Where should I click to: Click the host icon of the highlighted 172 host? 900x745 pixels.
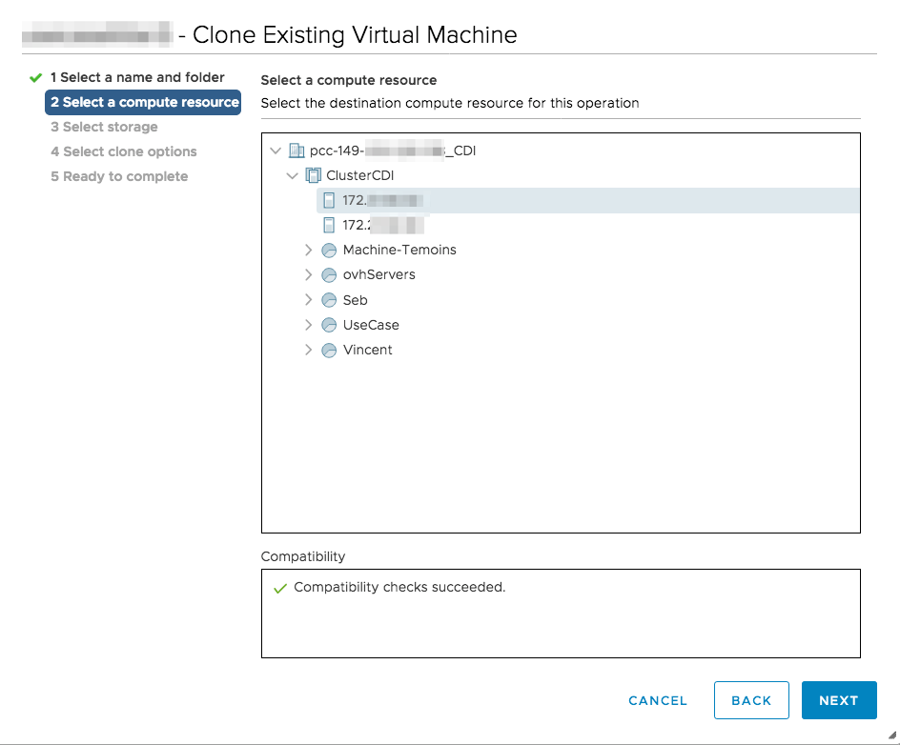pyautogui.click(x=329, y=200)
